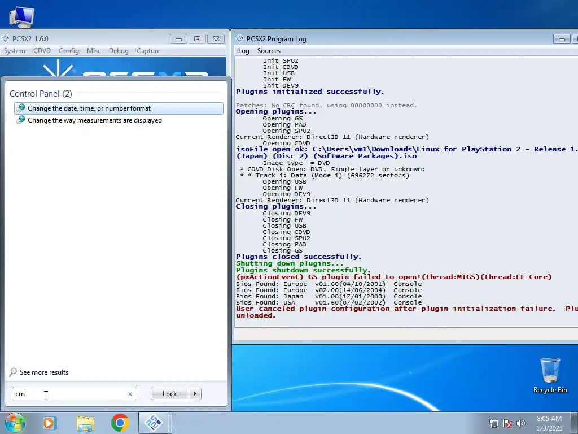578x434 pixels.
Task: Click the Lock button
Action: (x=169, y=394)
